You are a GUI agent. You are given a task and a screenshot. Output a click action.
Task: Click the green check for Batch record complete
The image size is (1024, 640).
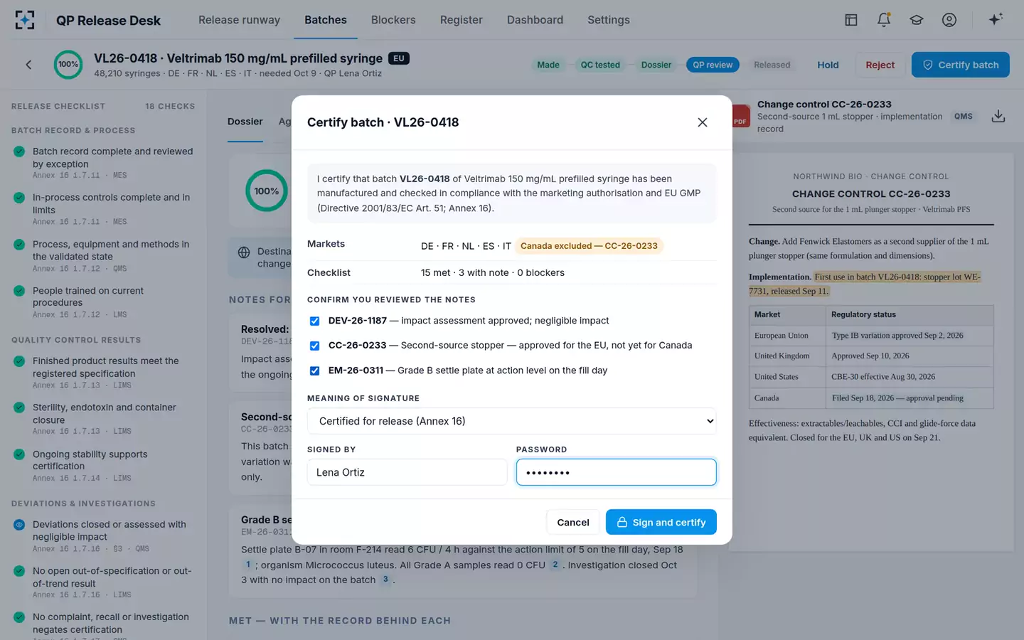click(19, 151)
